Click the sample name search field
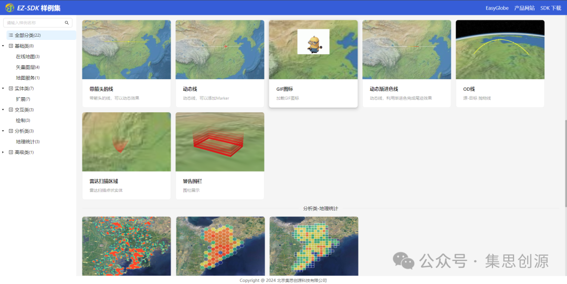Screen dimensions: 567x284 [x=34, y=23]
